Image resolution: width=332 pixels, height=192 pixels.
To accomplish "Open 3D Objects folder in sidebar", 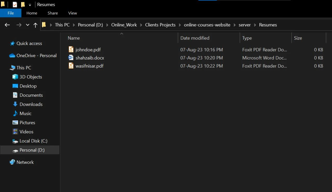I will tap(31, 77).
